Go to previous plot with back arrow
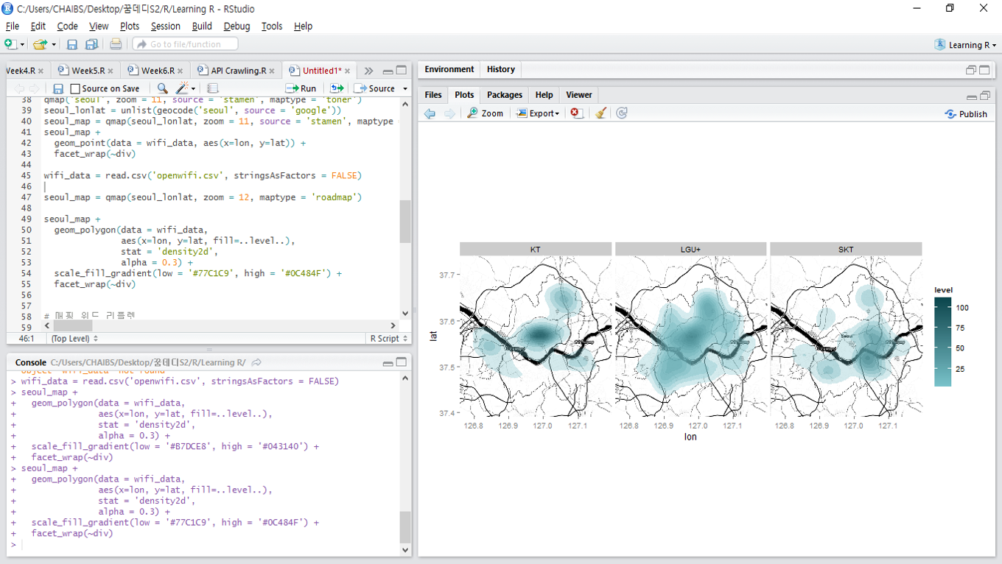The height and width of the screenshot is (564, 1002). click(x=430, y=113)
